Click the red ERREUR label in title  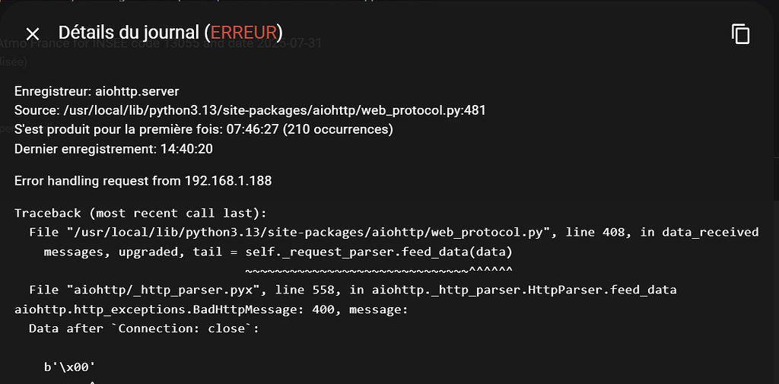(243, 33)
